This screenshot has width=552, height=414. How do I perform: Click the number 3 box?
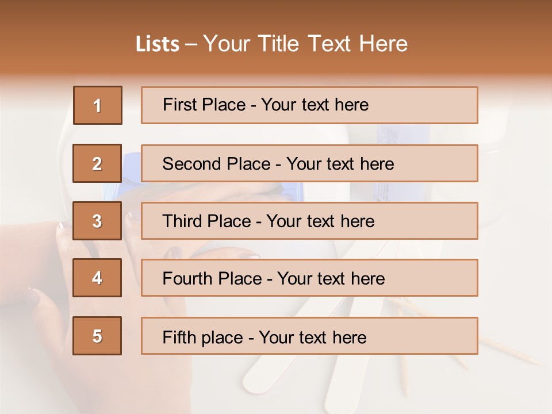point(98,221)
